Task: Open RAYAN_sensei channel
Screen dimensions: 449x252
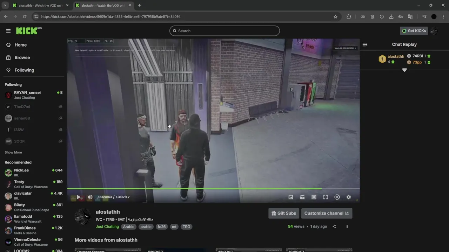Action: (34, 95)
